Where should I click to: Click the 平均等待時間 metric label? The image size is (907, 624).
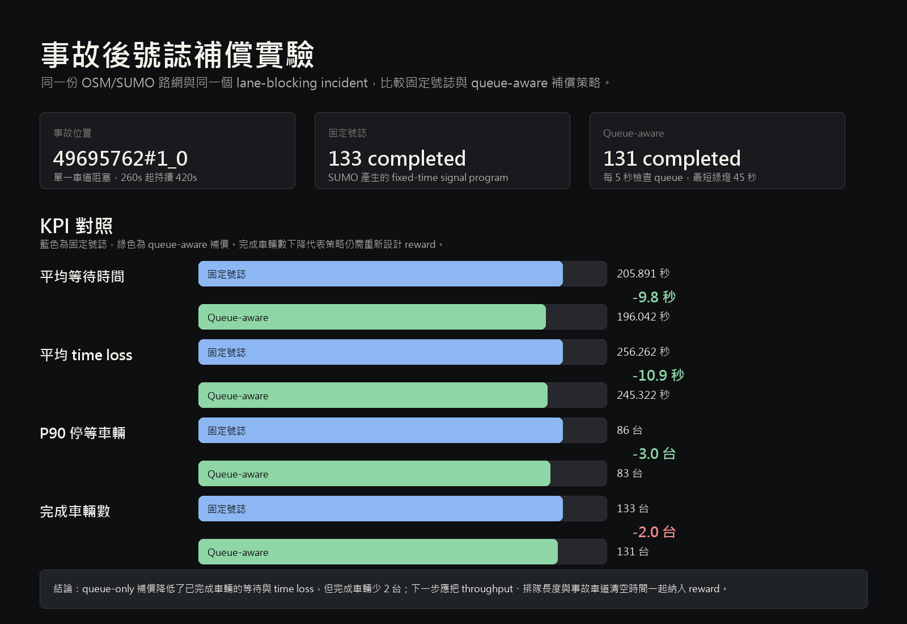click(x=82, y=276)
